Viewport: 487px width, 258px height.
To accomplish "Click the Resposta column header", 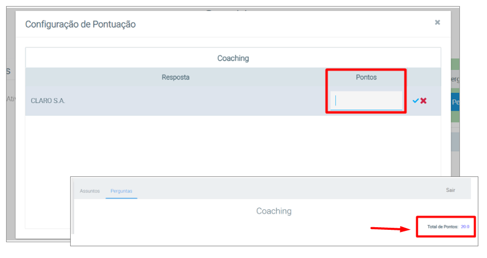I will (x=175, y=77).
